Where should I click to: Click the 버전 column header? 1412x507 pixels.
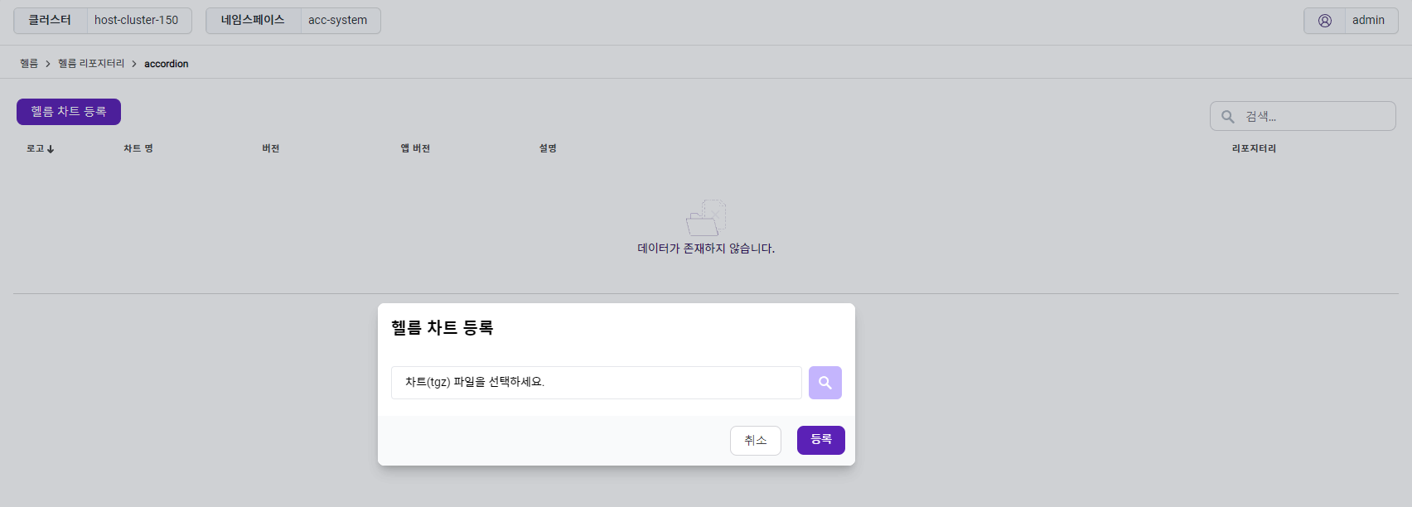point(271,148)
